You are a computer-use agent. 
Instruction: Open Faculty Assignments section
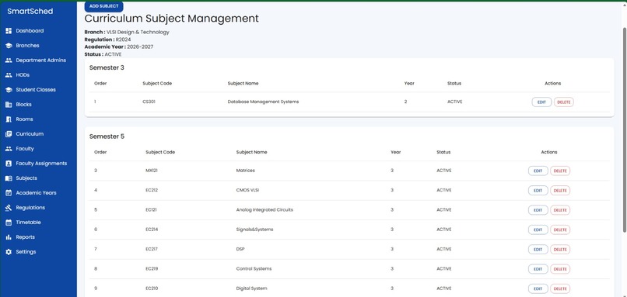tap(38, 164)
